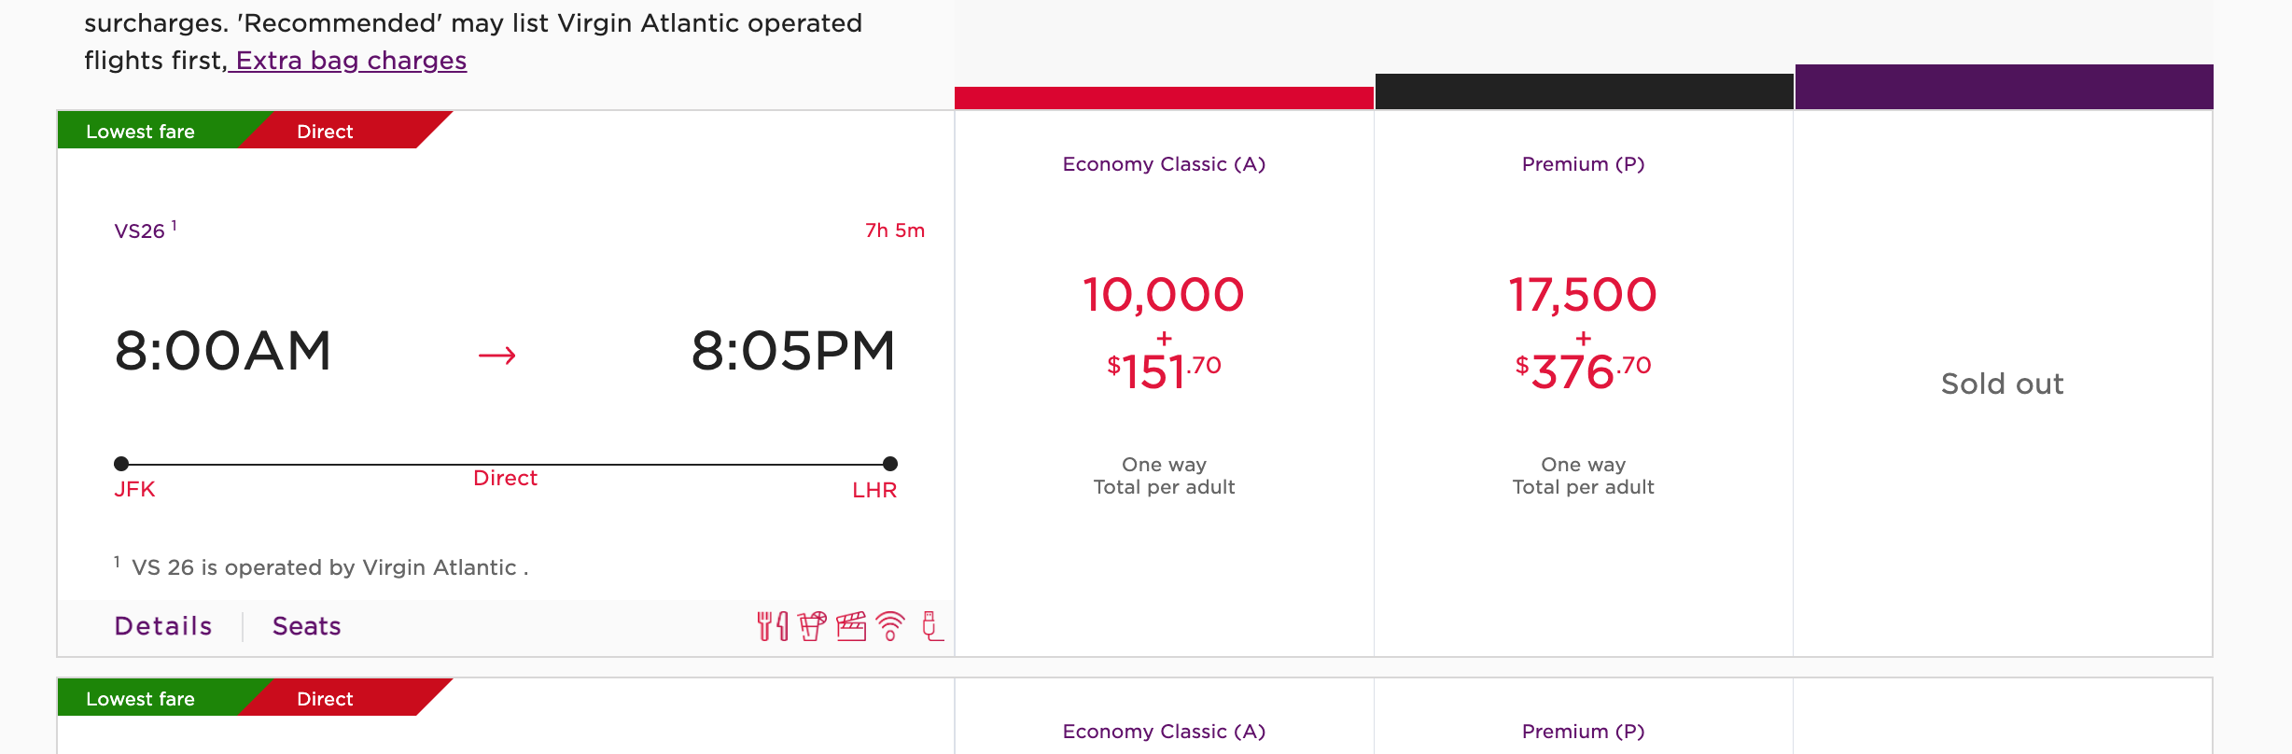Click the in-flight entertainment clapperboard icon
The height and width of the screenshot is (754, 2292).
click(851, 626)
